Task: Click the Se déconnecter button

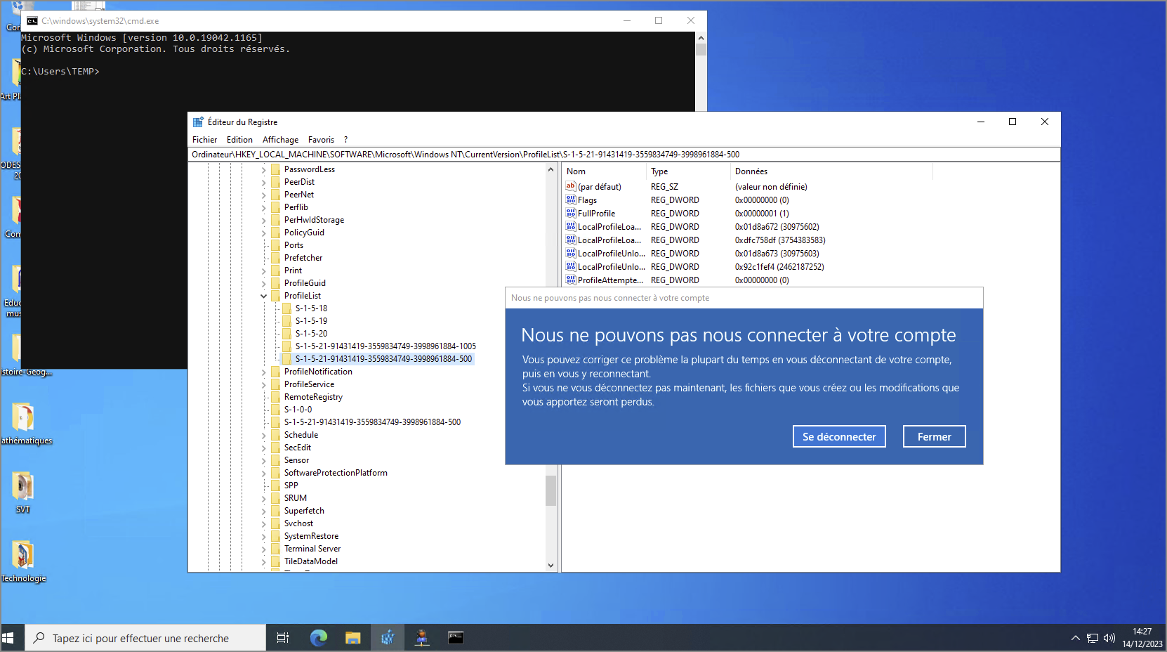Action: tap(839, 436)
